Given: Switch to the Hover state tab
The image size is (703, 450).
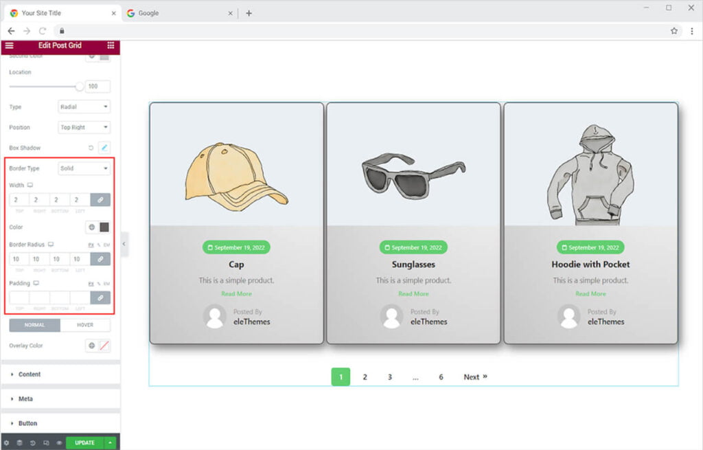Looking at the screenshot, I should point(85,325).
